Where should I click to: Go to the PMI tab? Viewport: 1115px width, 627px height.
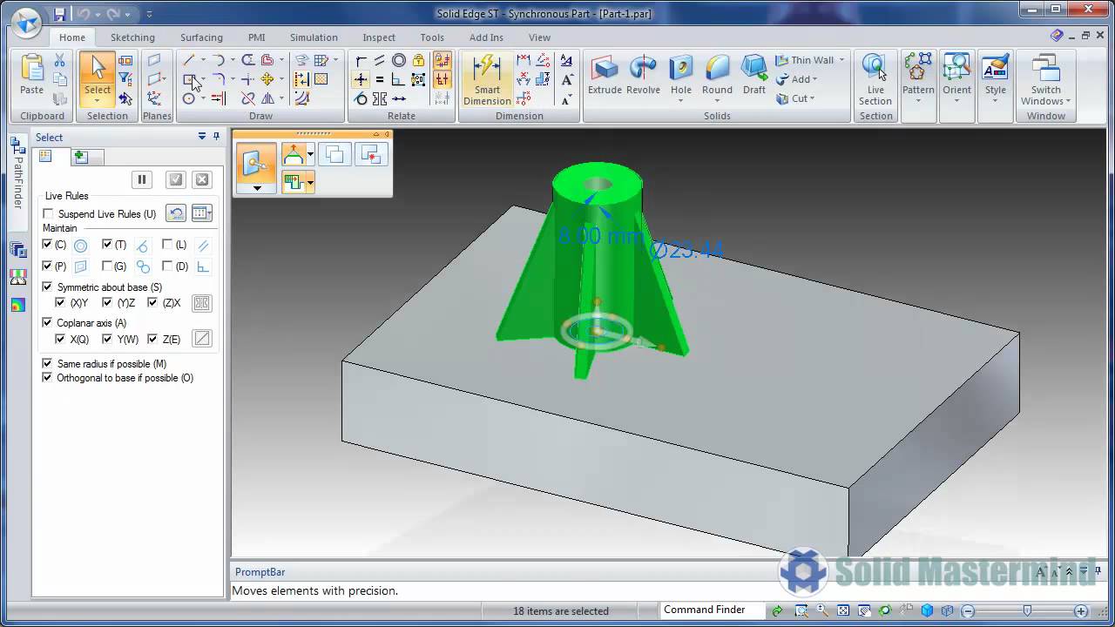click(x=256, y=37)
